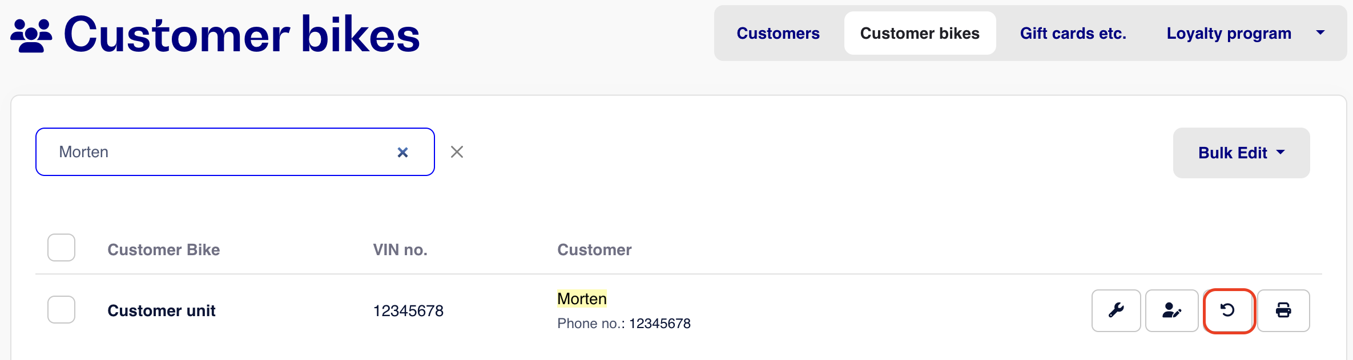Click the VIN no. column header
The width and height of the screenshot is (1353, 360).
(x=400, y=249)
